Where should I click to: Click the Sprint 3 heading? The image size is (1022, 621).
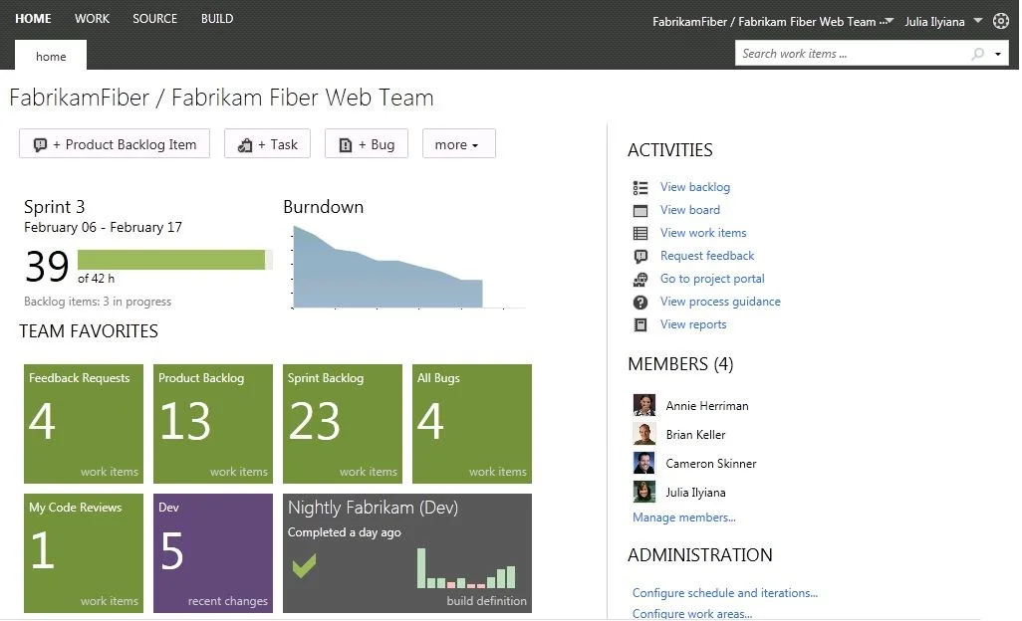click(54, 207)
